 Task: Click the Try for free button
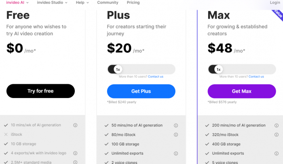tap(40, 91)
